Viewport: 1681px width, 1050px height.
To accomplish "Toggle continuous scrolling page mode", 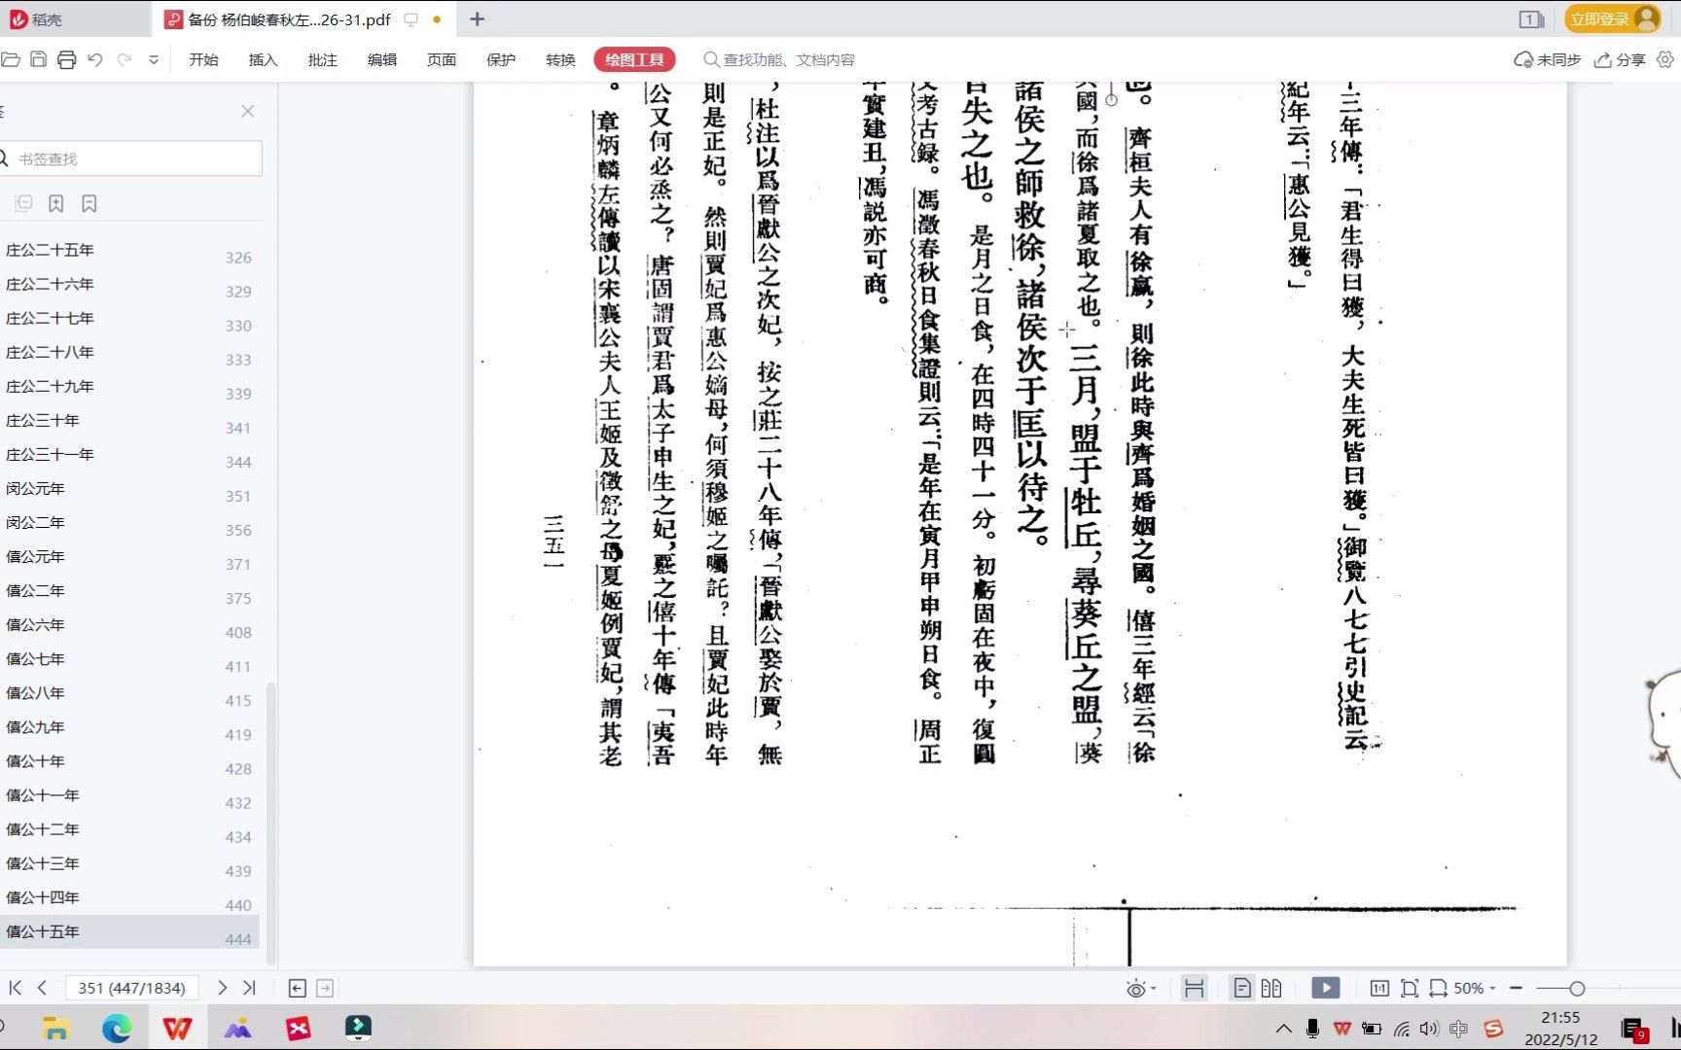I will (x=1194, y=988).
